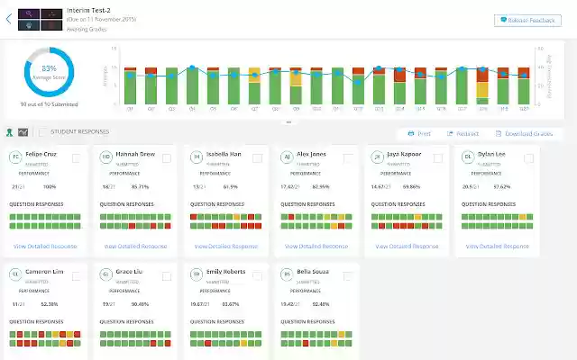Click the first red response square for Isabella Han
This screenshot has width=577, height=360.
pos(193,217)
